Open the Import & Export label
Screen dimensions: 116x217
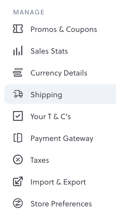pos(58,182)
